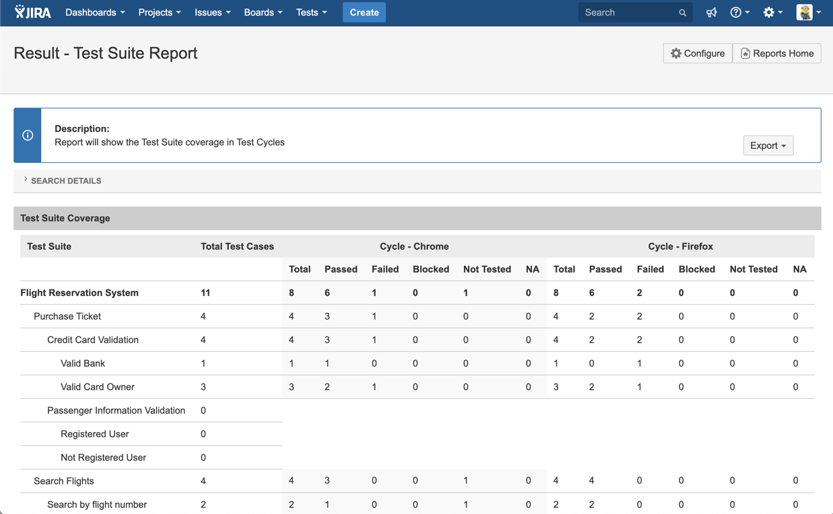Click the Test Suite column header
Screen dimensions: 833x514
[49, 246]
